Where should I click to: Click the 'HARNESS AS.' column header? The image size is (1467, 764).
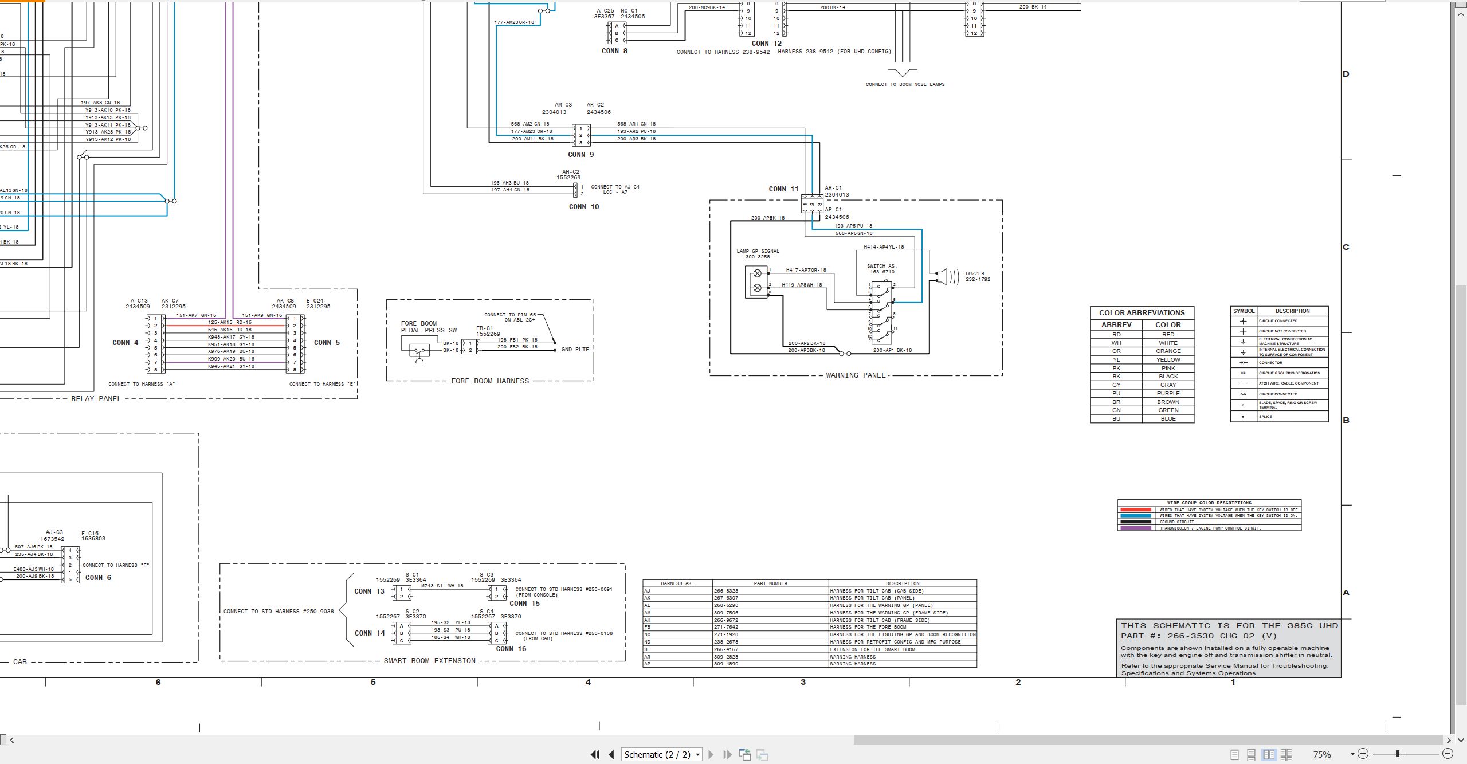point(677,583)
